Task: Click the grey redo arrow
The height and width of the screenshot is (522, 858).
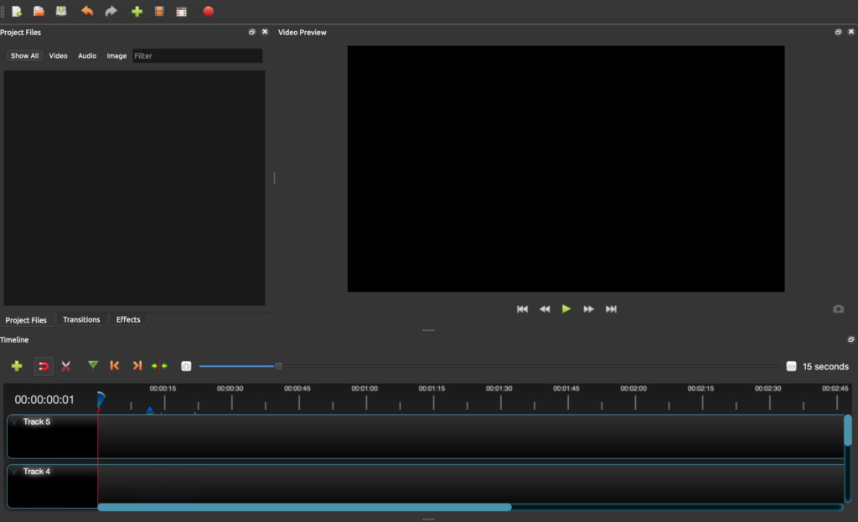Action: [111, 11]
